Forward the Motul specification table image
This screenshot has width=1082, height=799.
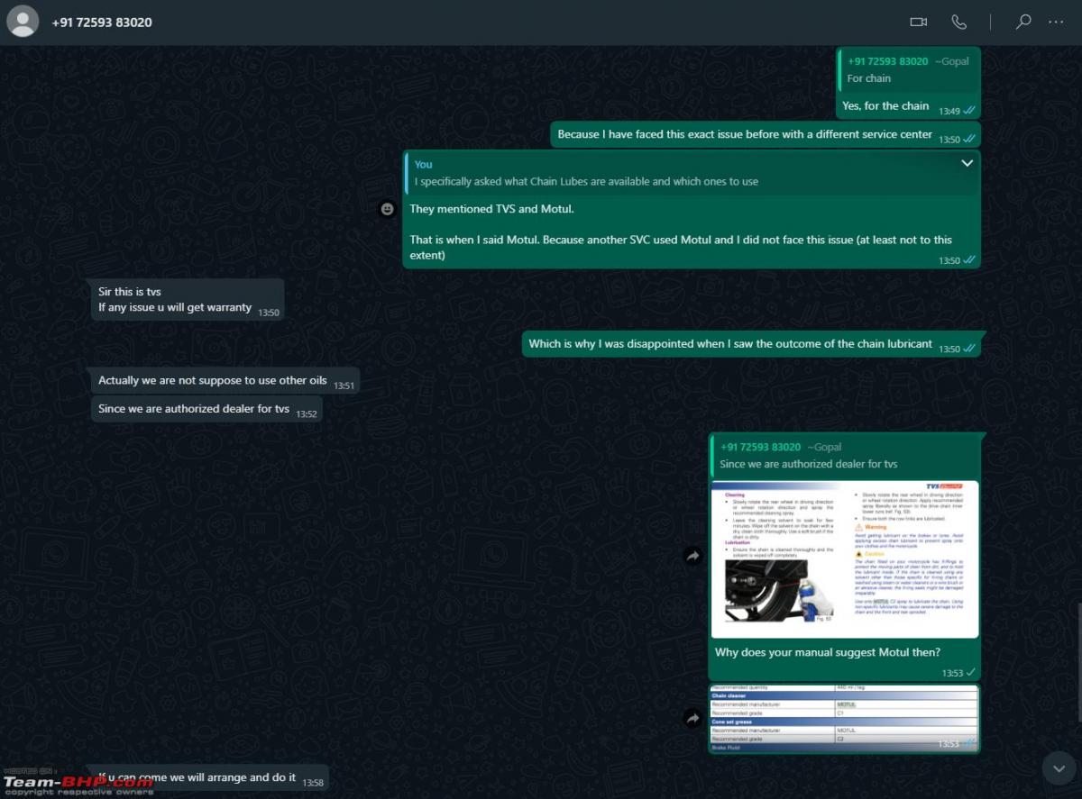[x=692, y=719]
